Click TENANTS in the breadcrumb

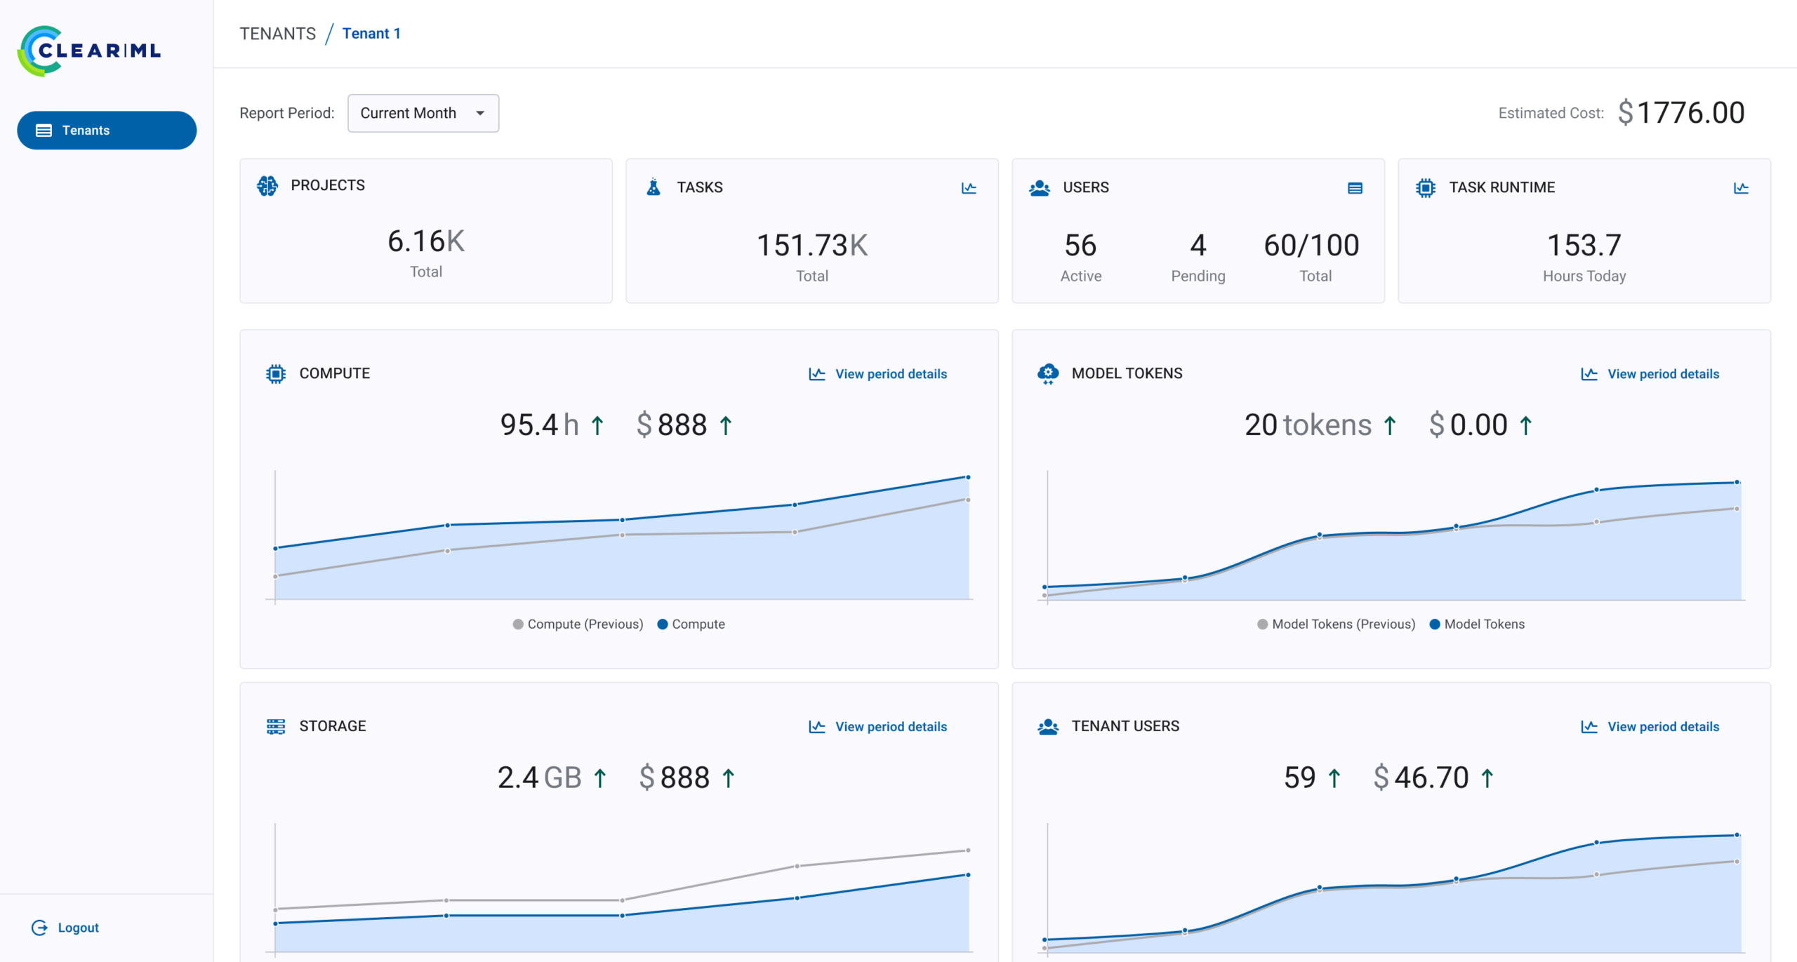click(x=277, y=33)
